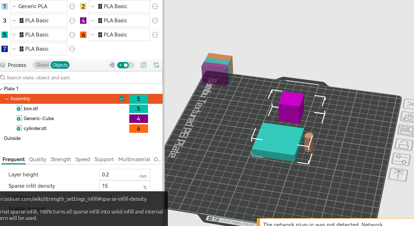This screenshot has height=226, width=414.
Task: Open plate settings sliders icon
Action: 401,159
